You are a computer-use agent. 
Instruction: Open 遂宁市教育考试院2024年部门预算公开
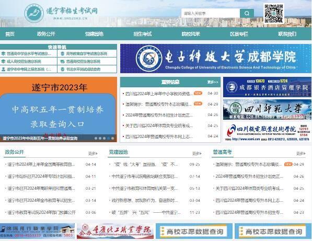click(41, 212)
